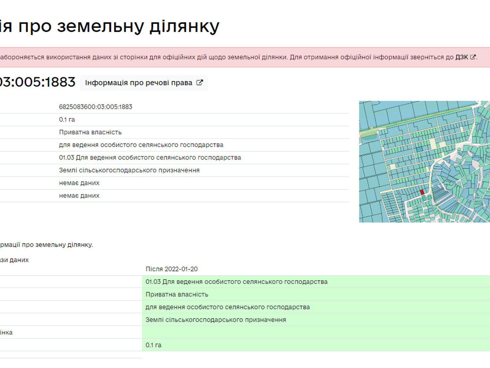
Task: Click 01.03 purpose code row in top table
Action: tap(150, 158)
